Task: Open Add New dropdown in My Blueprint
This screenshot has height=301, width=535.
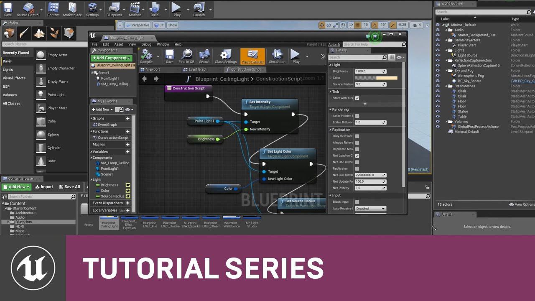Action: click(x=103, y=110)
